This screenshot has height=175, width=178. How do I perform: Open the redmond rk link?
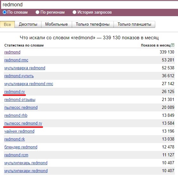(15, 139)
